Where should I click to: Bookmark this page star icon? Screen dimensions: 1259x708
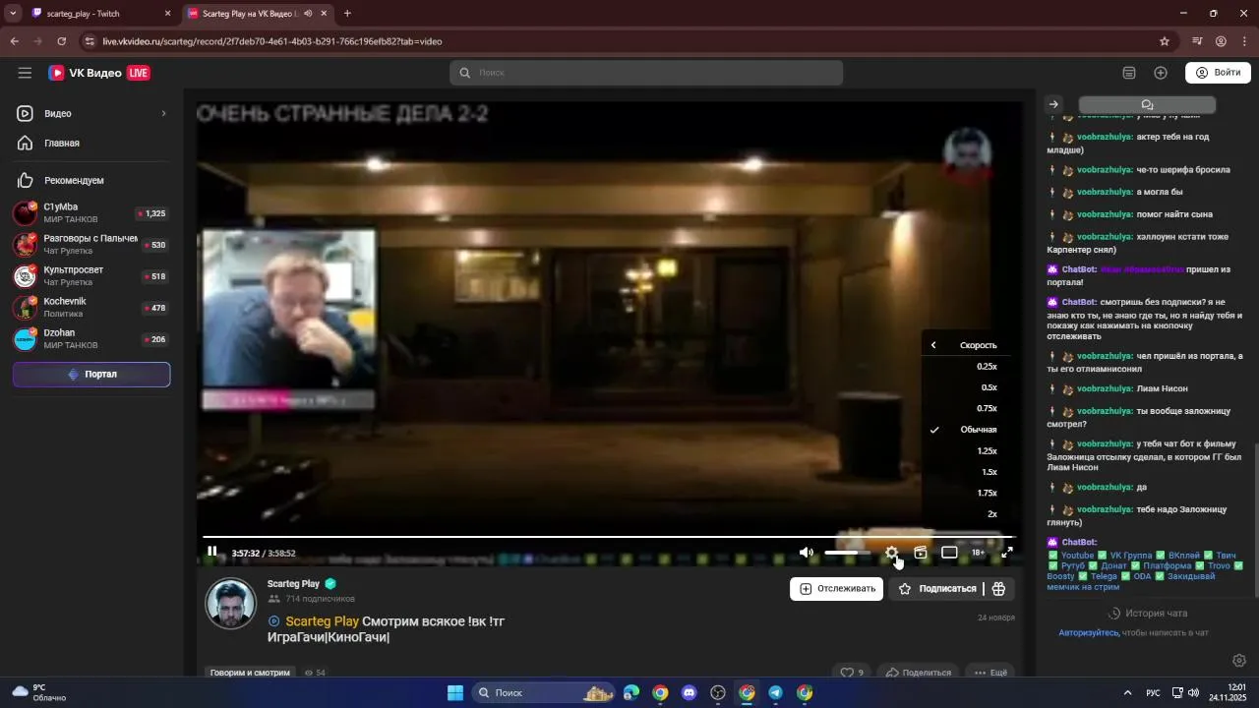(x=1165, y=41)
